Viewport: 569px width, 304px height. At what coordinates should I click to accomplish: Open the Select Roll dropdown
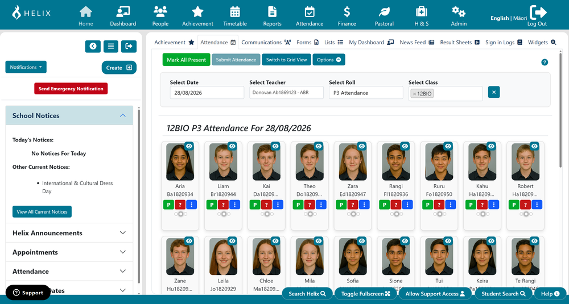click(x=366, y=93)
